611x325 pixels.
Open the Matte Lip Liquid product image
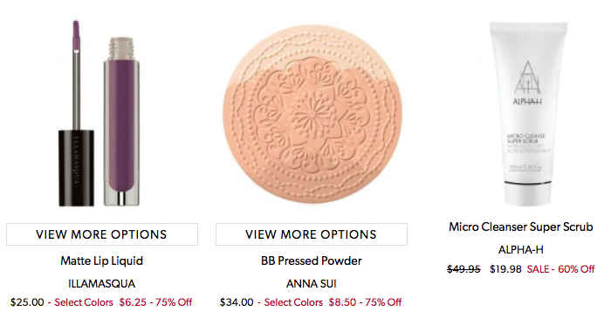[99, 113]
